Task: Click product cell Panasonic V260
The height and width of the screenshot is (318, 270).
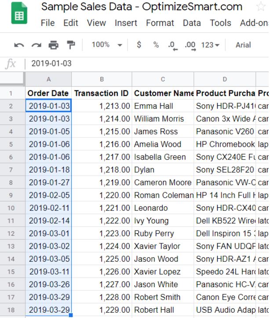Action: click(x=225, y=131)
